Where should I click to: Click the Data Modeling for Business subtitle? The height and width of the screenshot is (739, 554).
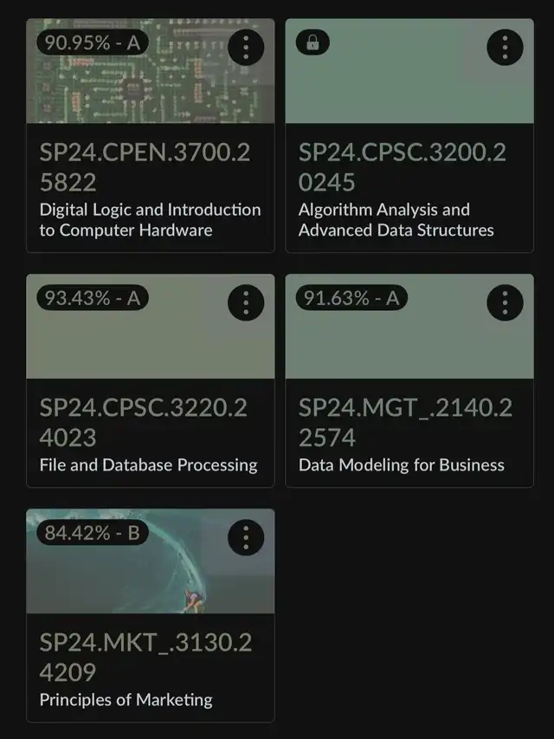(x=402, y=465)
